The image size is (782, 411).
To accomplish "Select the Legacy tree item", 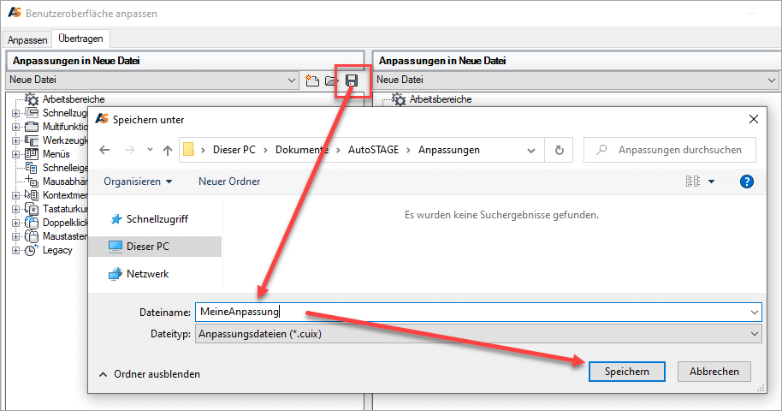I will [x=57, y=250].
